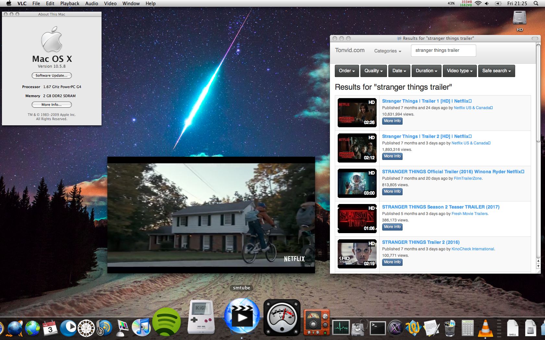
Task: Open iTunes from the dock
Action: [141, 327]
